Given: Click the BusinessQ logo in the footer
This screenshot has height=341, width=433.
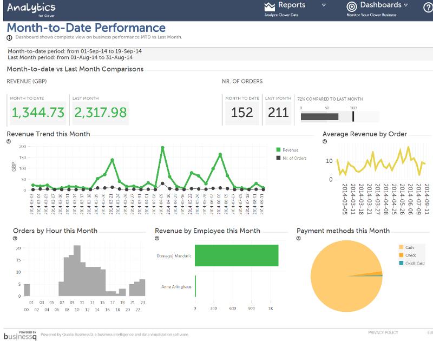Looking at the screenshot, I should tap(20, 335).
